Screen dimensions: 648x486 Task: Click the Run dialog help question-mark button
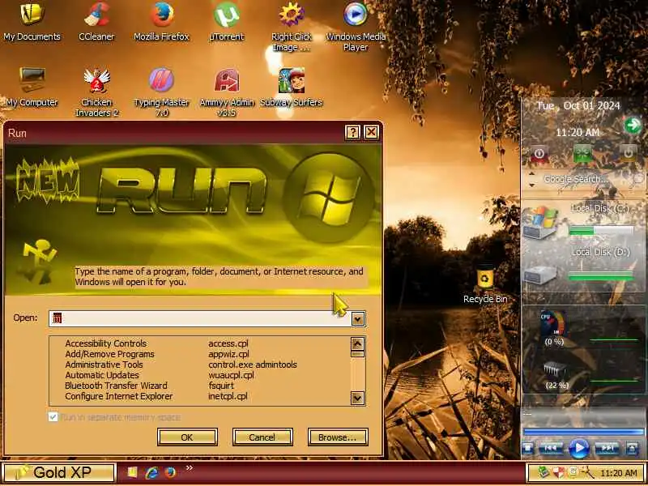[x=352, y=132]
